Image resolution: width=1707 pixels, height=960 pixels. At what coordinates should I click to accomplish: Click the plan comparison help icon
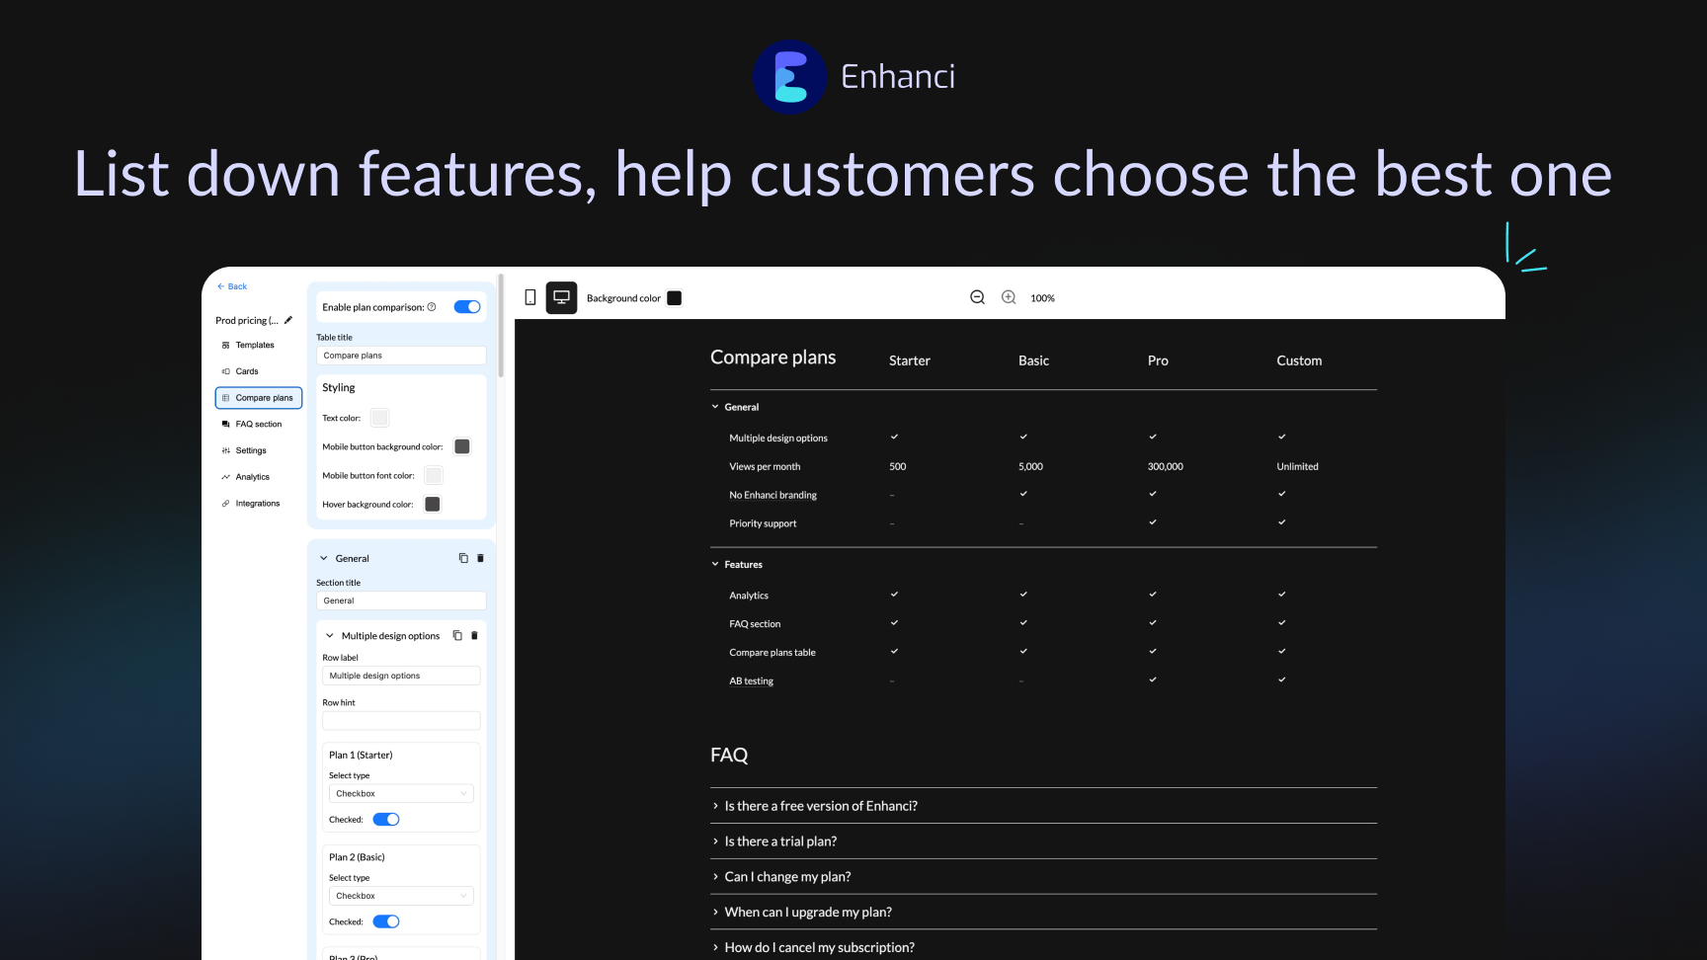click(x=432, y=307)
